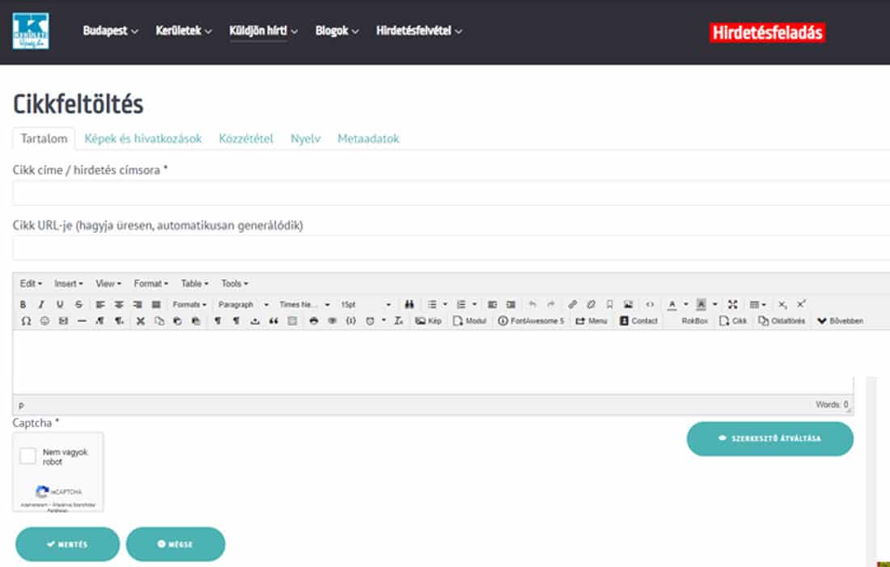Apply italic formatting
This screenshot has width=890, height=567.
41,305
